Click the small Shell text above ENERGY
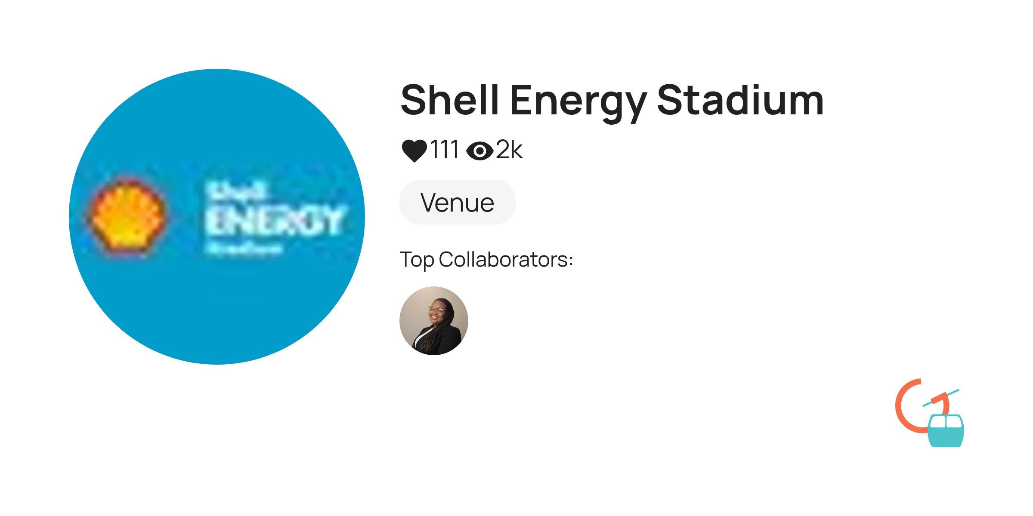The width and height of the screenshot is (1033, 516). (235, 191)
